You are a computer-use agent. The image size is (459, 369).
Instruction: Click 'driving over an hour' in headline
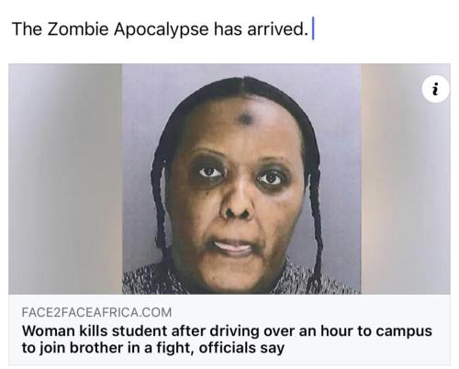click(x=264, y=331)
